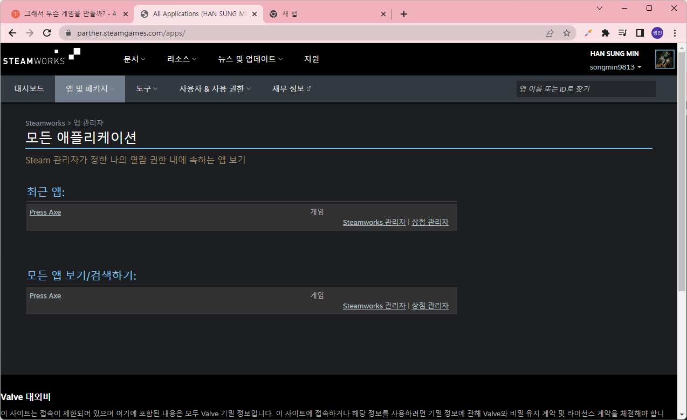Reload the Steamworks page
The height and width of the screenshot is (420, 687).
coord(47,33)
